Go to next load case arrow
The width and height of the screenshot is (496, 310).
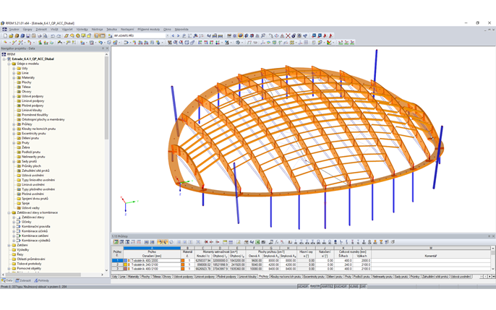pyautogui.click(x=178, y=35)
